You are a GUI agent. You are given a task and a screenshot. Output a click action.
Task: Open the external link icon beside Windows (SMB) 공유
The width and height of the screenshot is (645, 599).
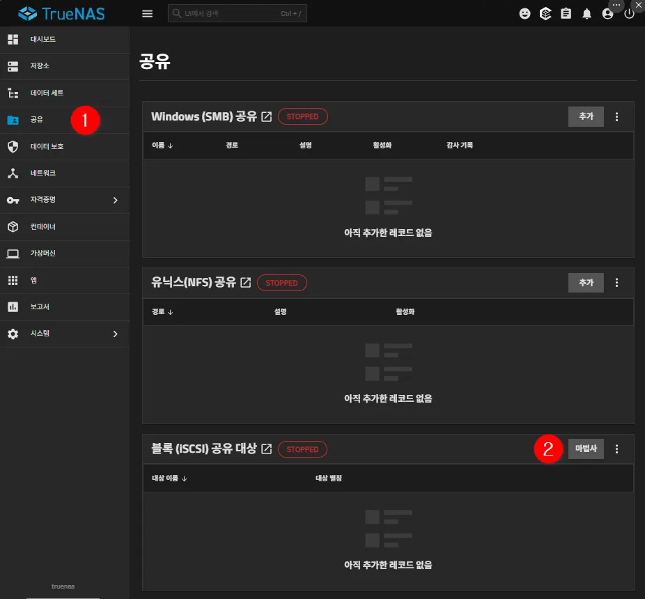point(266,117)
